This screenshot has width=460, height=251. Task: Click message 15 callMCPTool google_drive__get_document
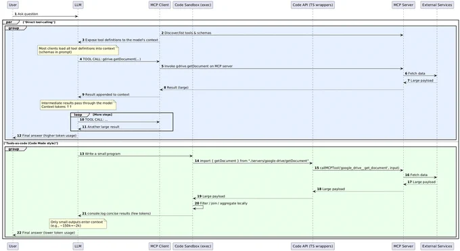coord(356,168)
